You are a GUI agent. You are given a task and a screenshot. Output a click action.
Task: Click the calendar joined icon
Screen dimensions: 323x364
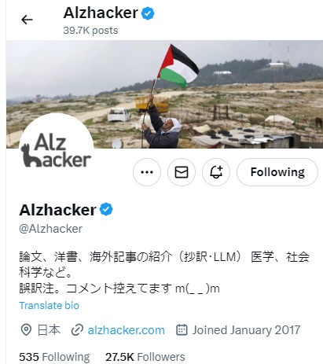pos(182,330)
